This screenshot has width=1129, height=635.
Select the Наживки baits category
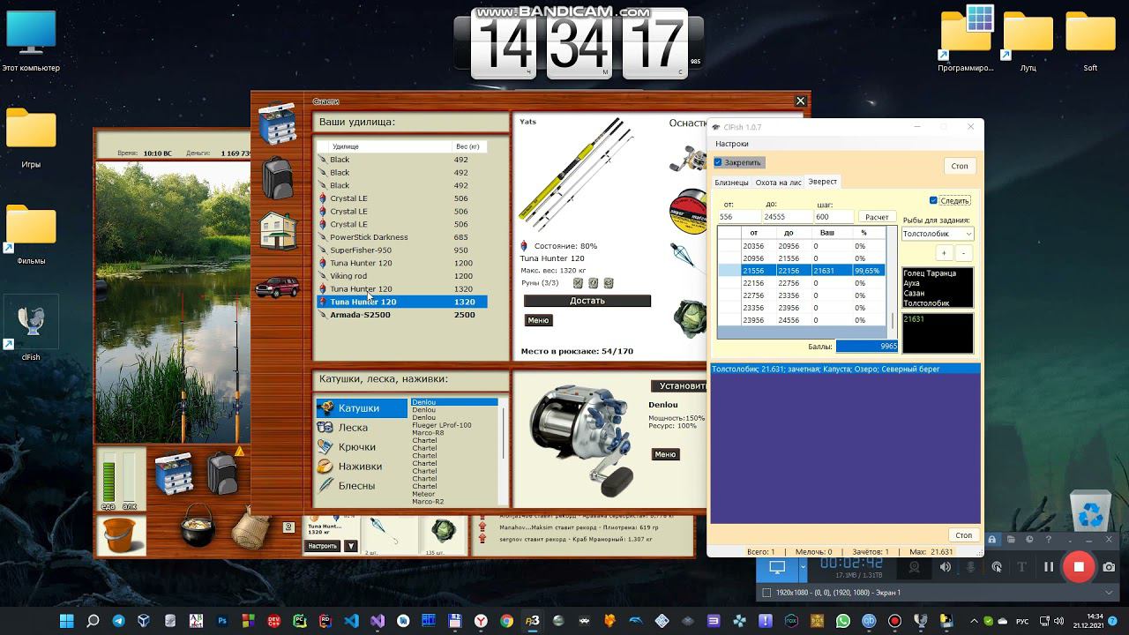point(362,467)
